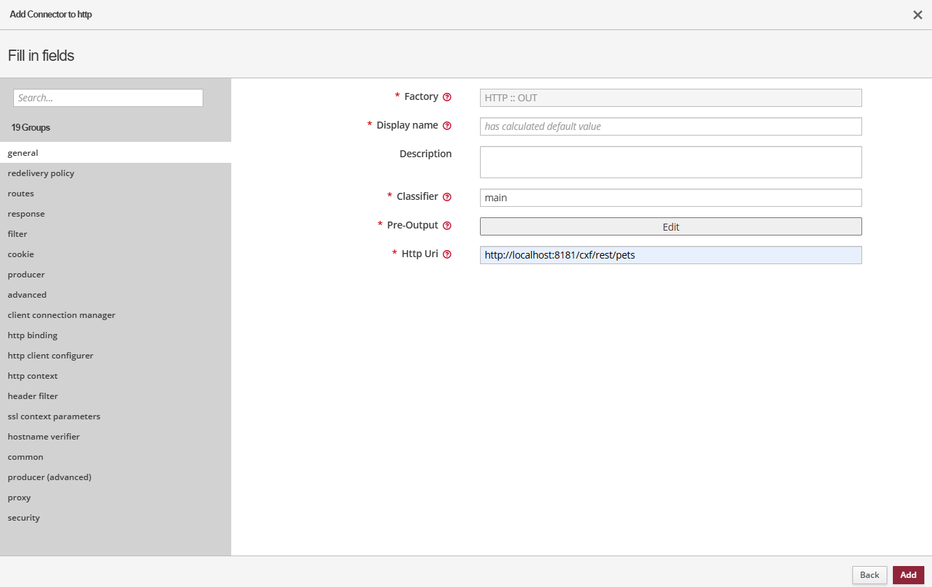Click help icon beside Display name
This screenshot has height=587, width=932.
click(x=447, y=126)
